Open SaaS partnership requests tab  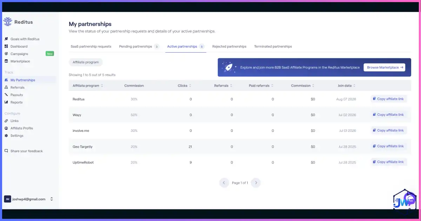(x=91, y=46)
